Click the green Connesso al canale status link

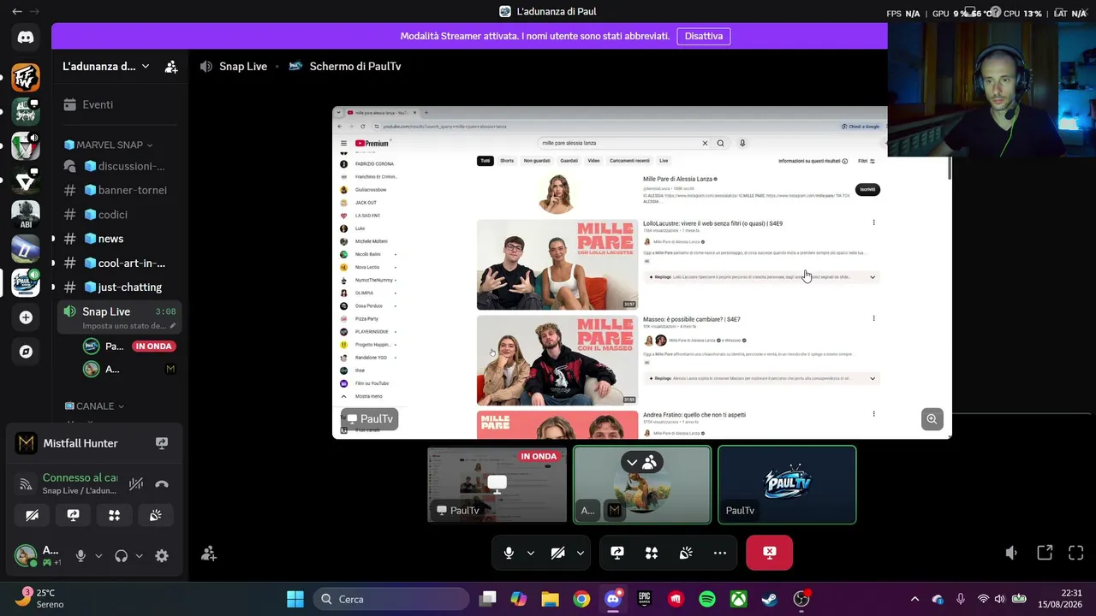pos(80,477)
